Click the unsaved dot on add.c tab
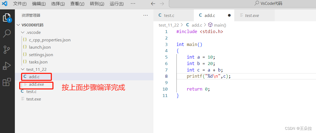The width and height of the screenshot is (316, 133). [x=229, y=15]
